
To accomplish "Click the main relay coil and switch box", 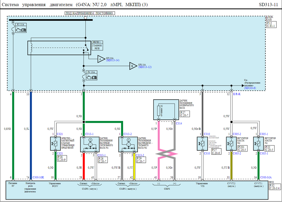I will tap(59, 48).
